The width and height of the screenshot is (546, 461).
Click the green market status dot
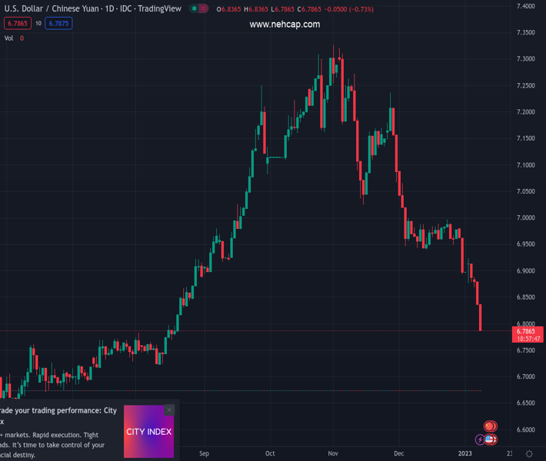[x=195, y=8]
